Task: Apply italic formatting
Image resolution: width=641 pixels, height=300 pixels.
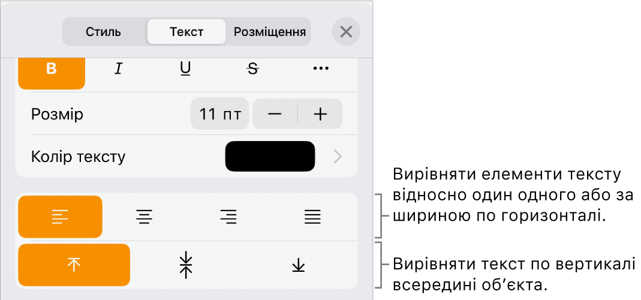Action: pos(119,69)
